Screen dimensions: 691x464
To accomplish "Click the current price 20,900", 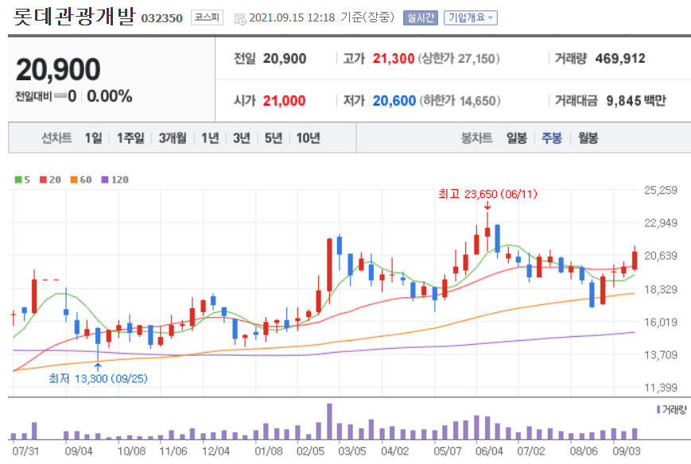I will tap(58, 70).
